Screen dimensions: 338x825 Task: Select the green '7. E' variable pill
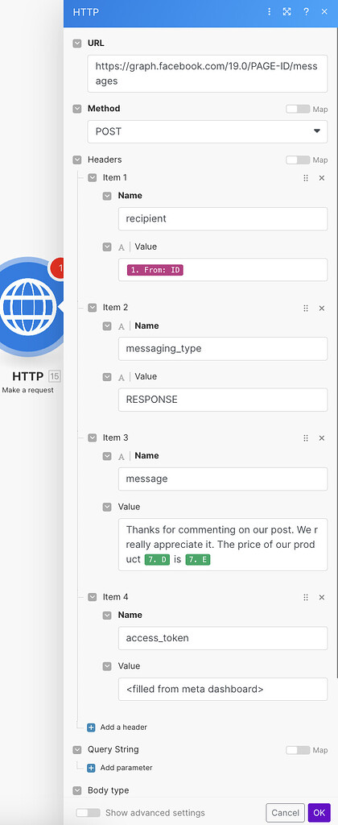(198, 560)
